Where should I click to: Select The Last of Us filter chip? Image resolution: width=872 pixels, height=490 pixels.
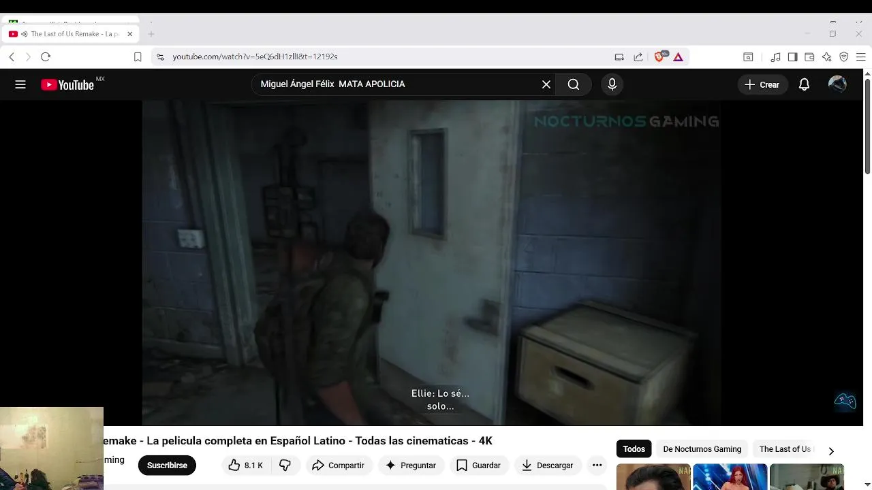point(785,449)
